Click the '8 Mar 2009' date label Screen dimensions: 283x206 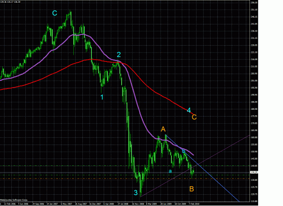[152, 204]
